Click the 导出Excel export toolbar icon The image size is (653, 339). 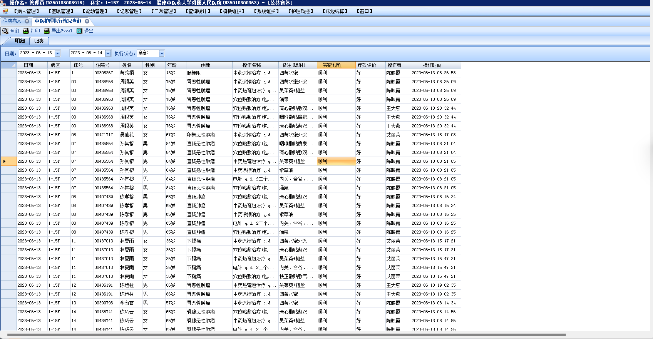(47, 31)
